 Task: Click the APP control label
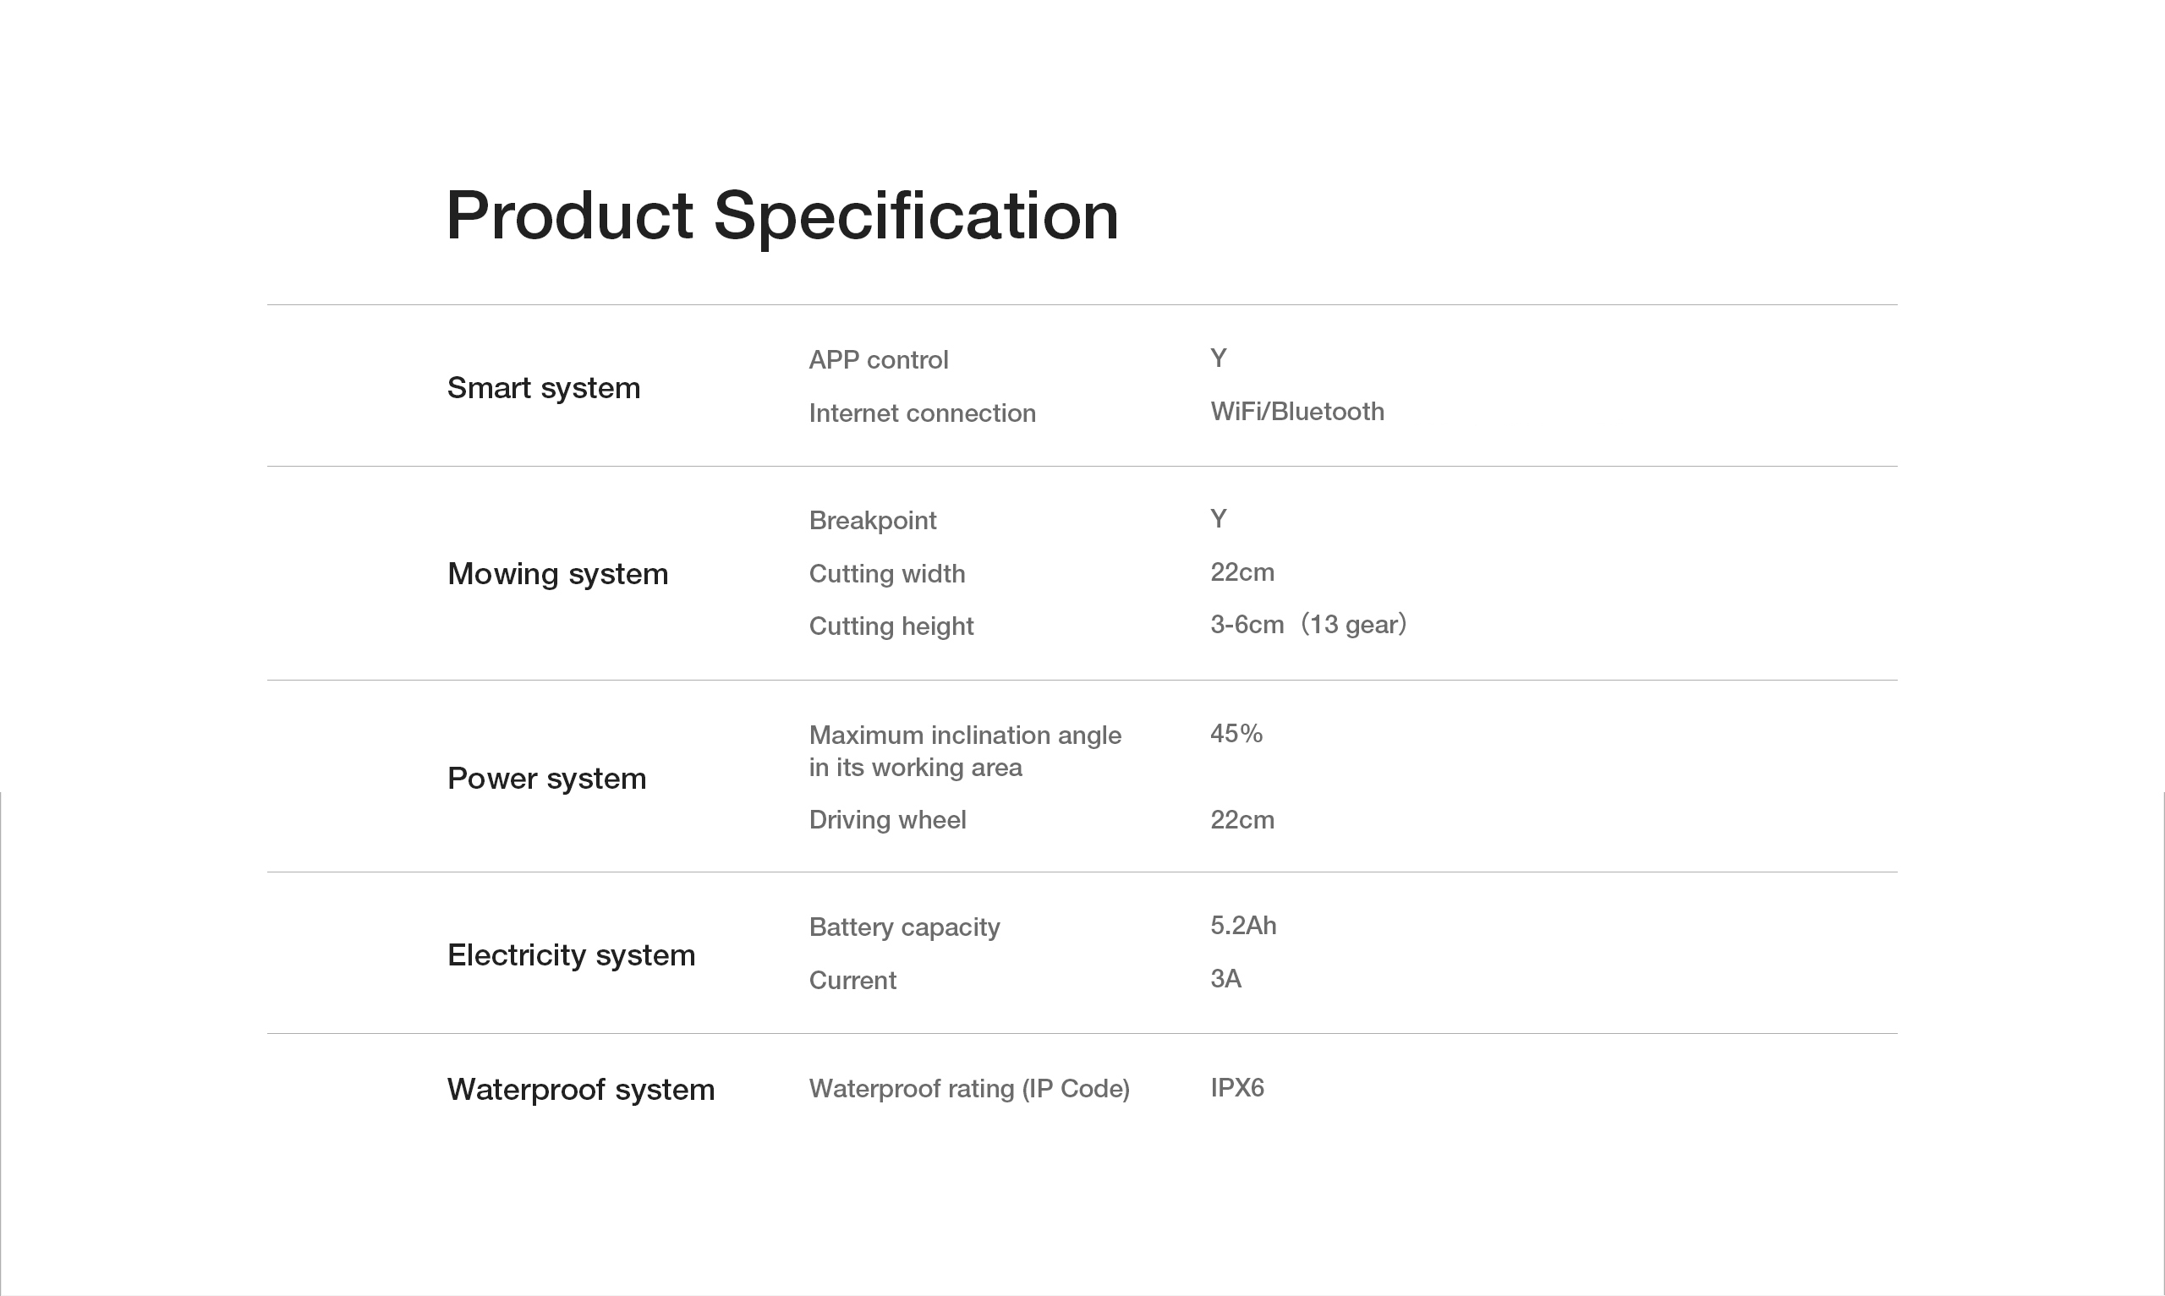pyautogui.click(x=878, y=360)
